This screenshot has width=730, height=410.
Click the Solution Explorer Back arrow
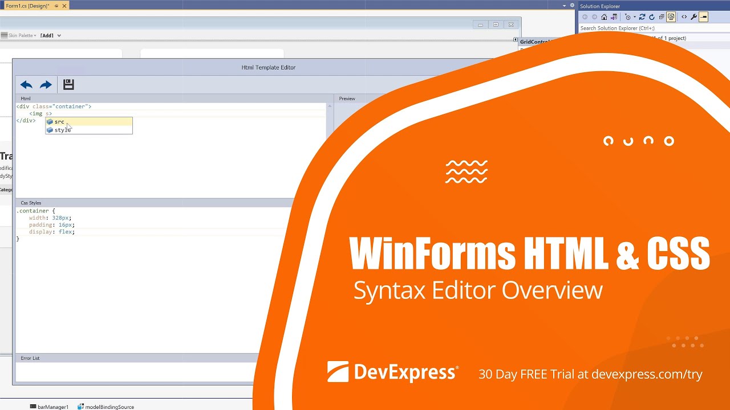585,17
